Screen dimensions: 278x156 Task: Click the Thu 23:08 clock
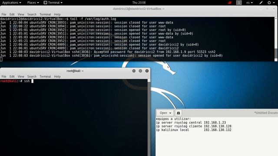coord(139,3)
